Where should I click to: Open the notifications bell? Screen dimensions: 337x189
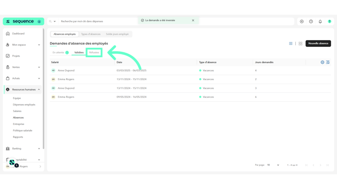[320, 21]
